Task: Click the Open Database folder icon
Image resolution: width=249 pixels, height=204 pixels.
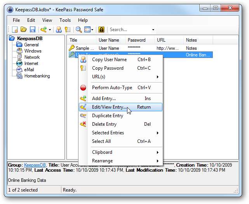Action: point(24,30)
